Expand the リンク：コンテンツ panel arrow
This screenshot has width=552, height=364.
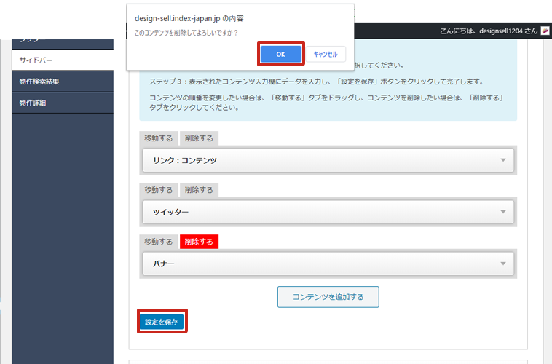(x=502, y=160)
